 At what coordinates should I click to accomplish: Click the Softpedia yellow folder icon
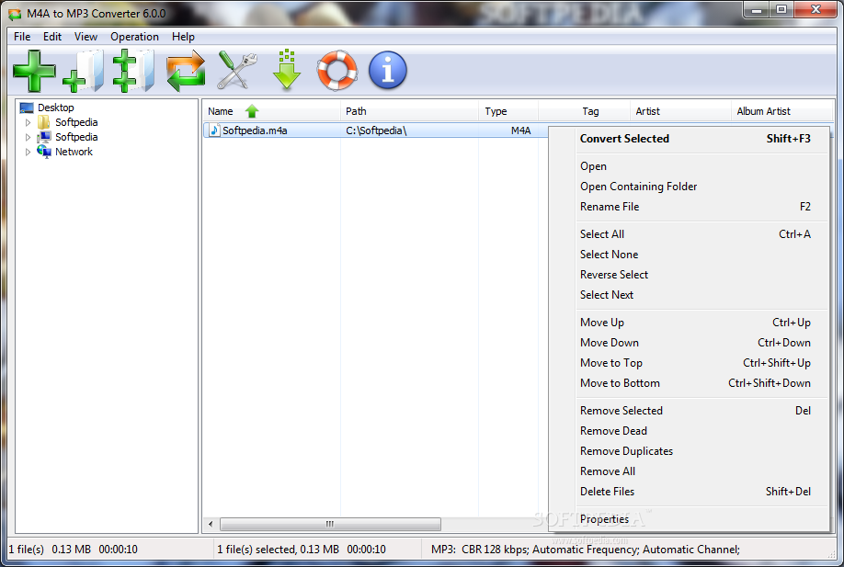[x=43, y=122]
